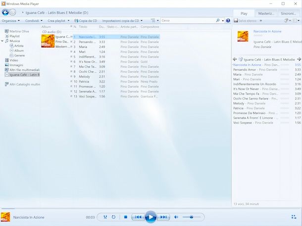Open the list options dropdown in play pane
Image resolution: width=302 pixels, height=226 pixels.
pyautogui.click(x=288, y=20)
